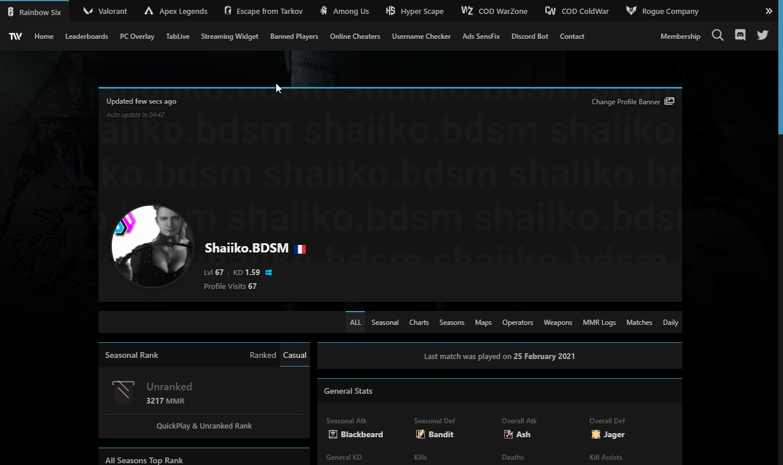Click the Unranked rank badge icon
The image size is (783, 465).
coord(123,393)
